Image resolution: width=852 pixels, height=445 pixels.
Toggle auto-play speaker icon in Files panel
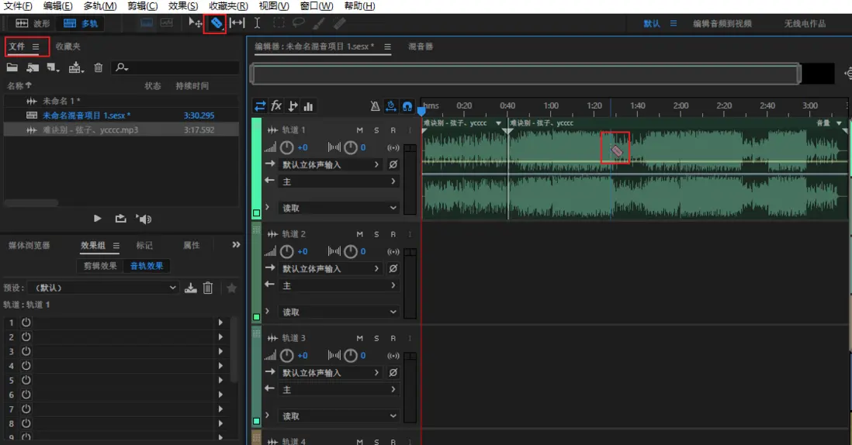pyautogui.click(x=144, y=219)
